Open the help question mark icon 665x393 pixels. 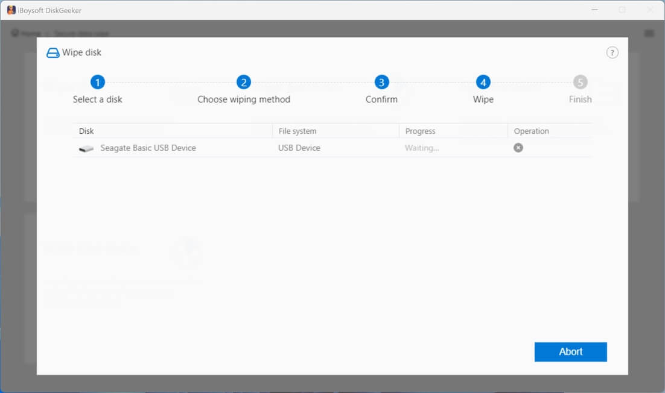(612, 52)
